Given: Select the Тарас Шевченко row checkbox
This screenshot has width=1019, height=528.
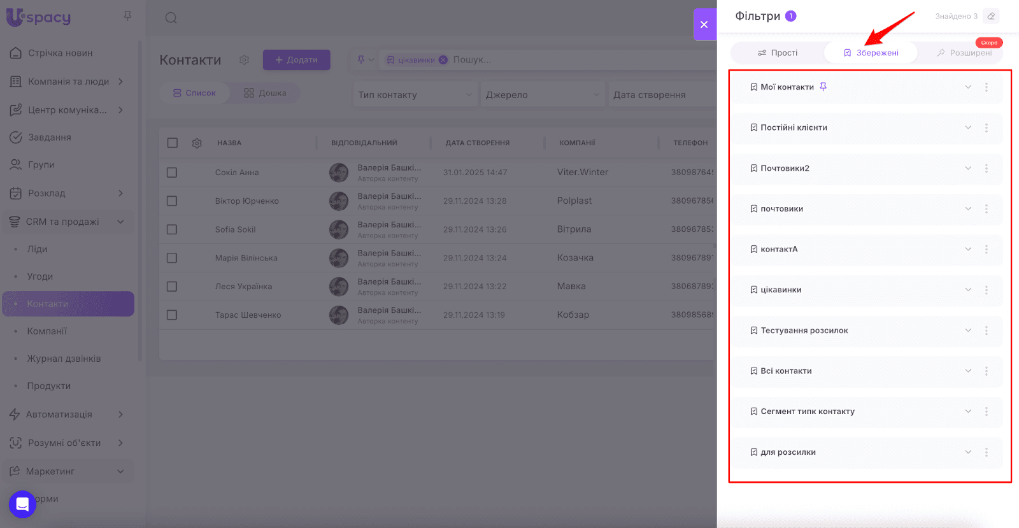Looking at the screenshot, I should [x=172, y=315].
